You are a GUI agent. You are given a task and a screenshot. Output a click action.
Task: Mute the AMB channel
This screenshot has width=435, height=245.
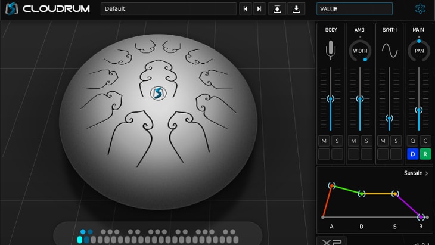tap(353, 141)
